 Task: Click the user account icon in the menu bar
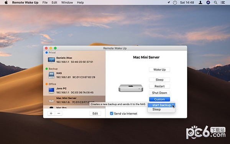200,2
